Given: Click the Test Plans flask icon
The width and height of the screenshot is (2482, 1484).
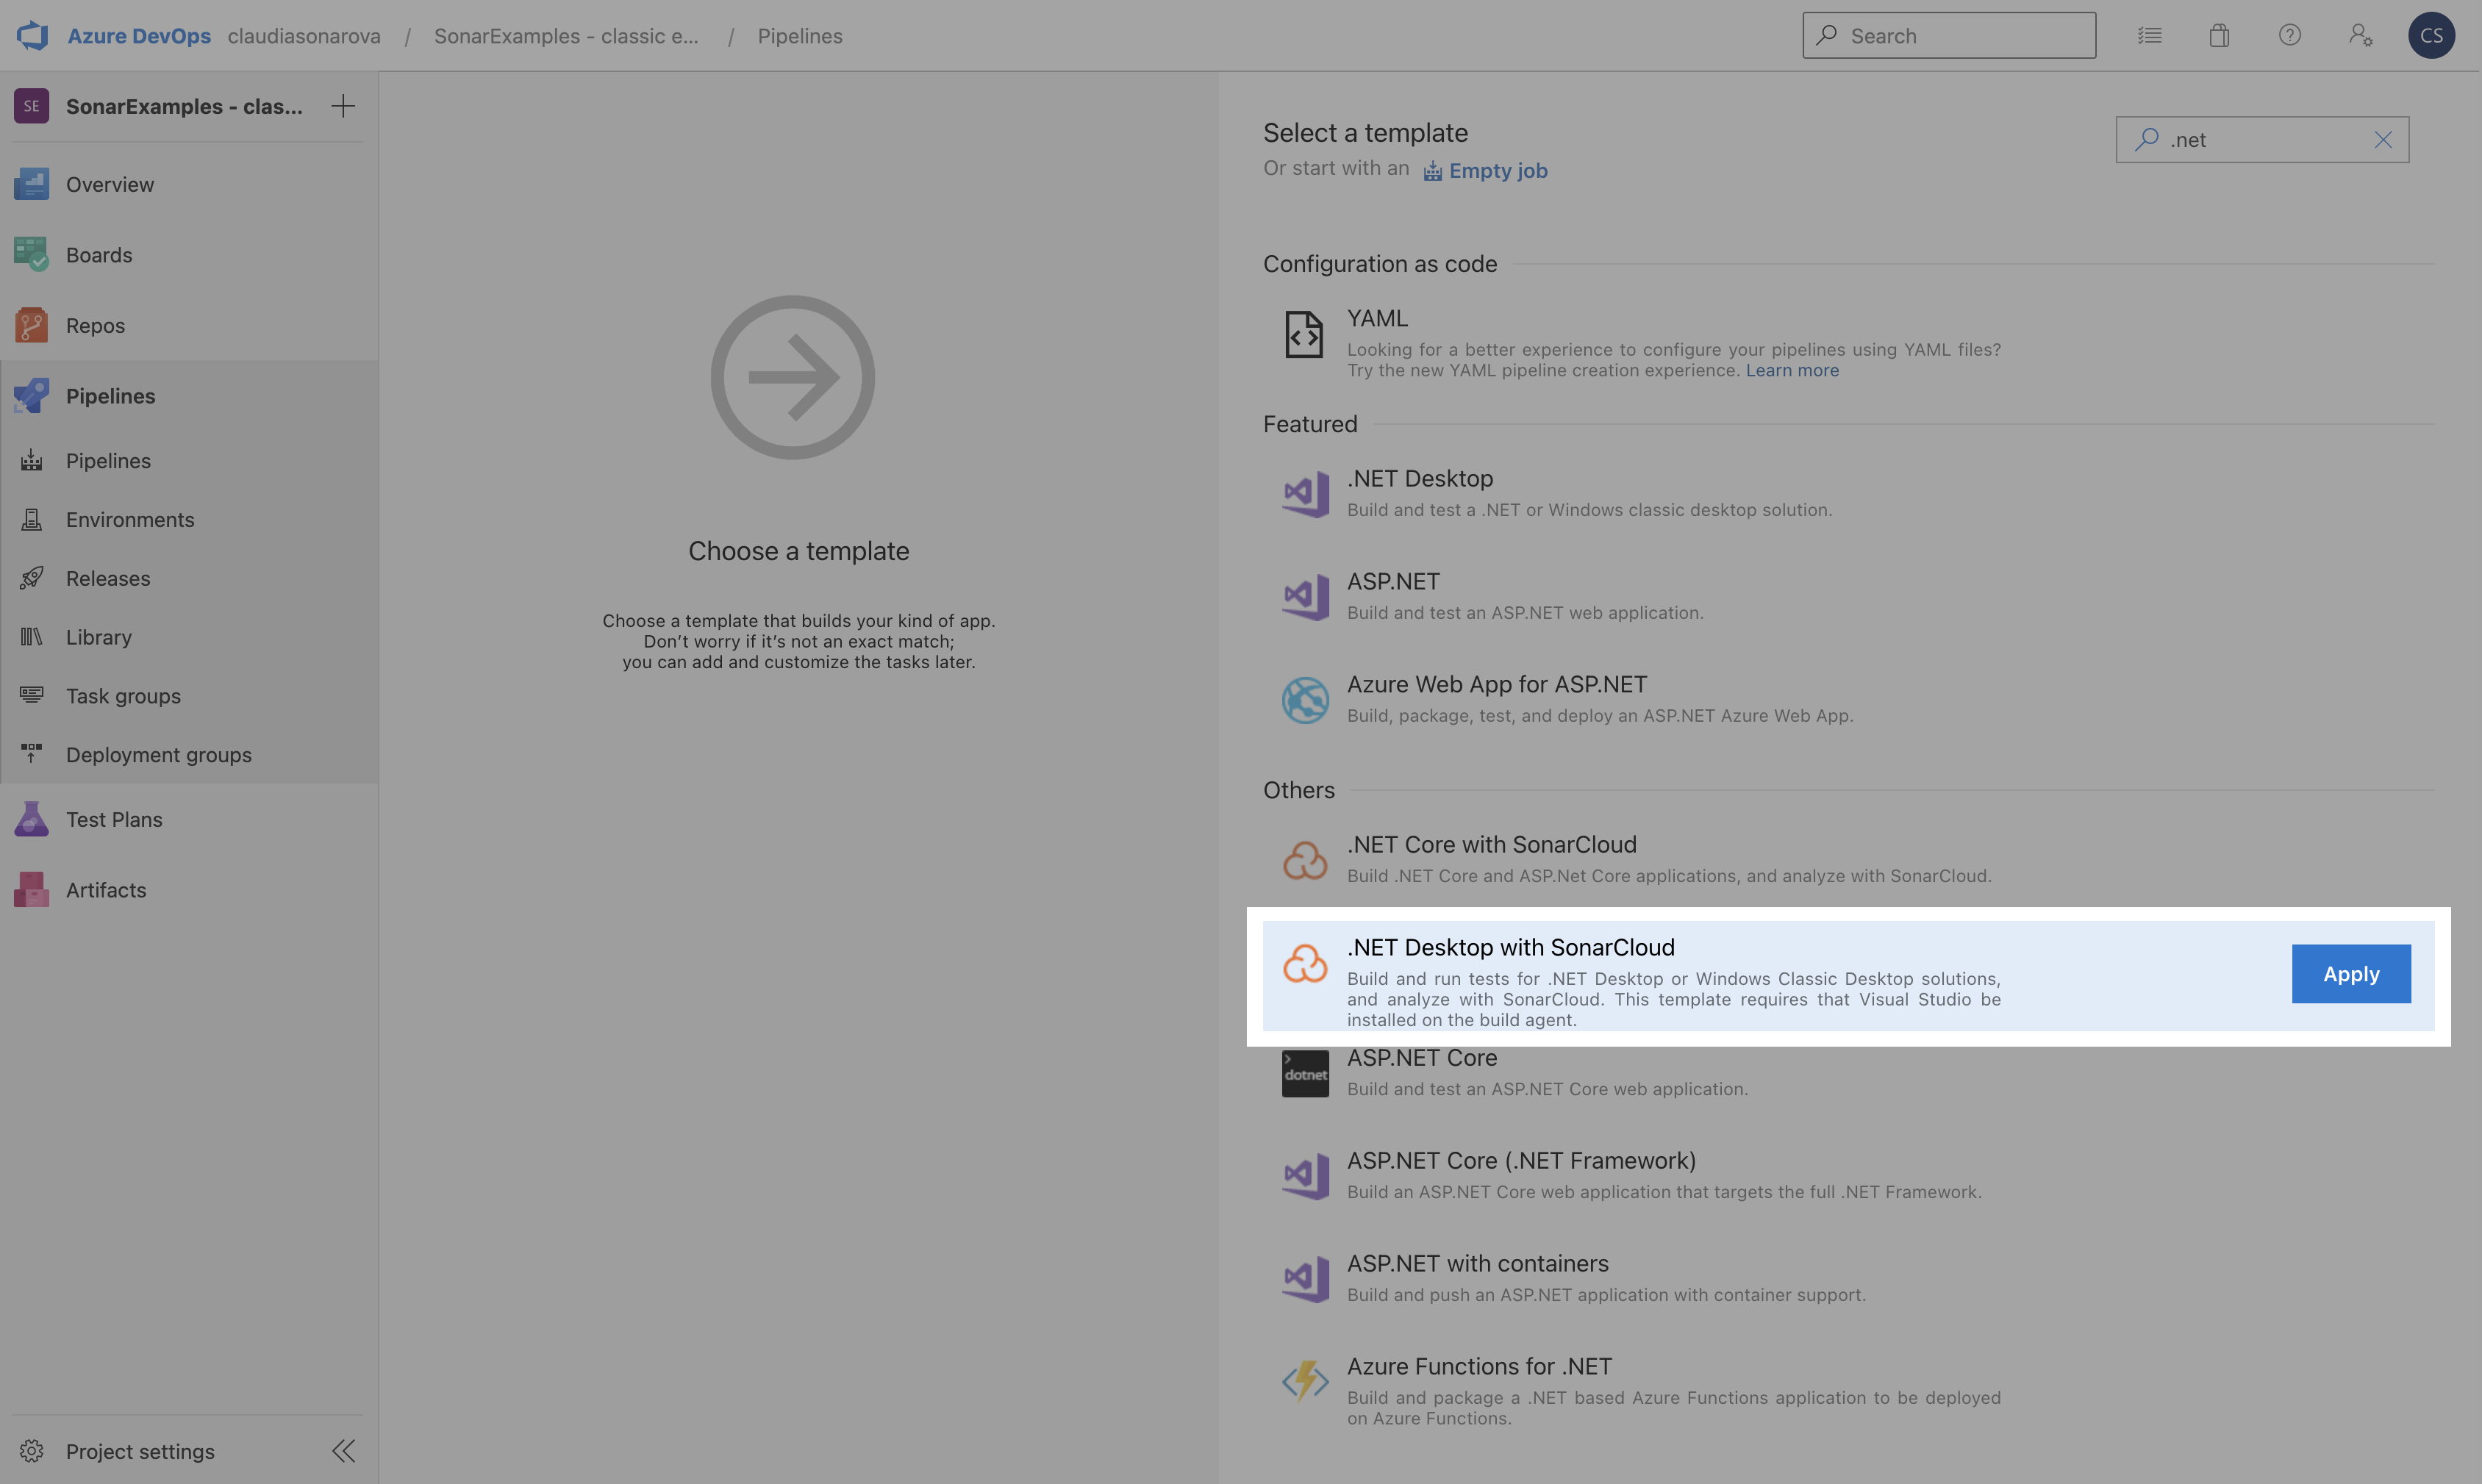Looking at the screenshot, I should (32, 819).
